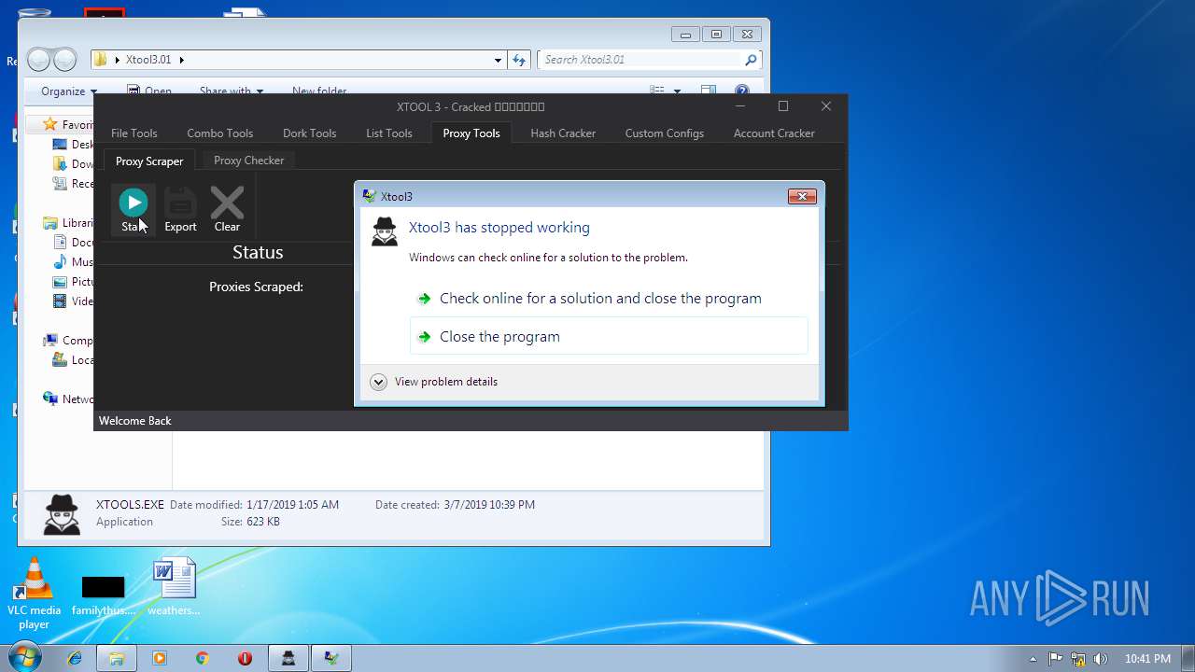The height and width of the screenshot is (672, 1195).
Task: Click the File Explorer taskbar icon
Action: click(117, 658)
